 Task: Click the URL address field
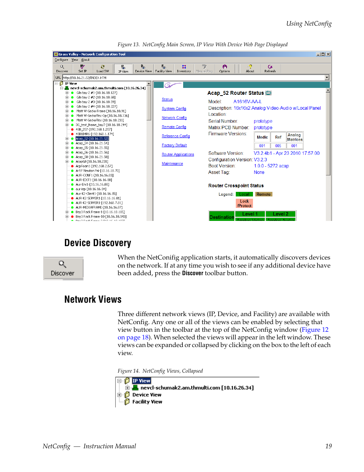coord(193,78)
